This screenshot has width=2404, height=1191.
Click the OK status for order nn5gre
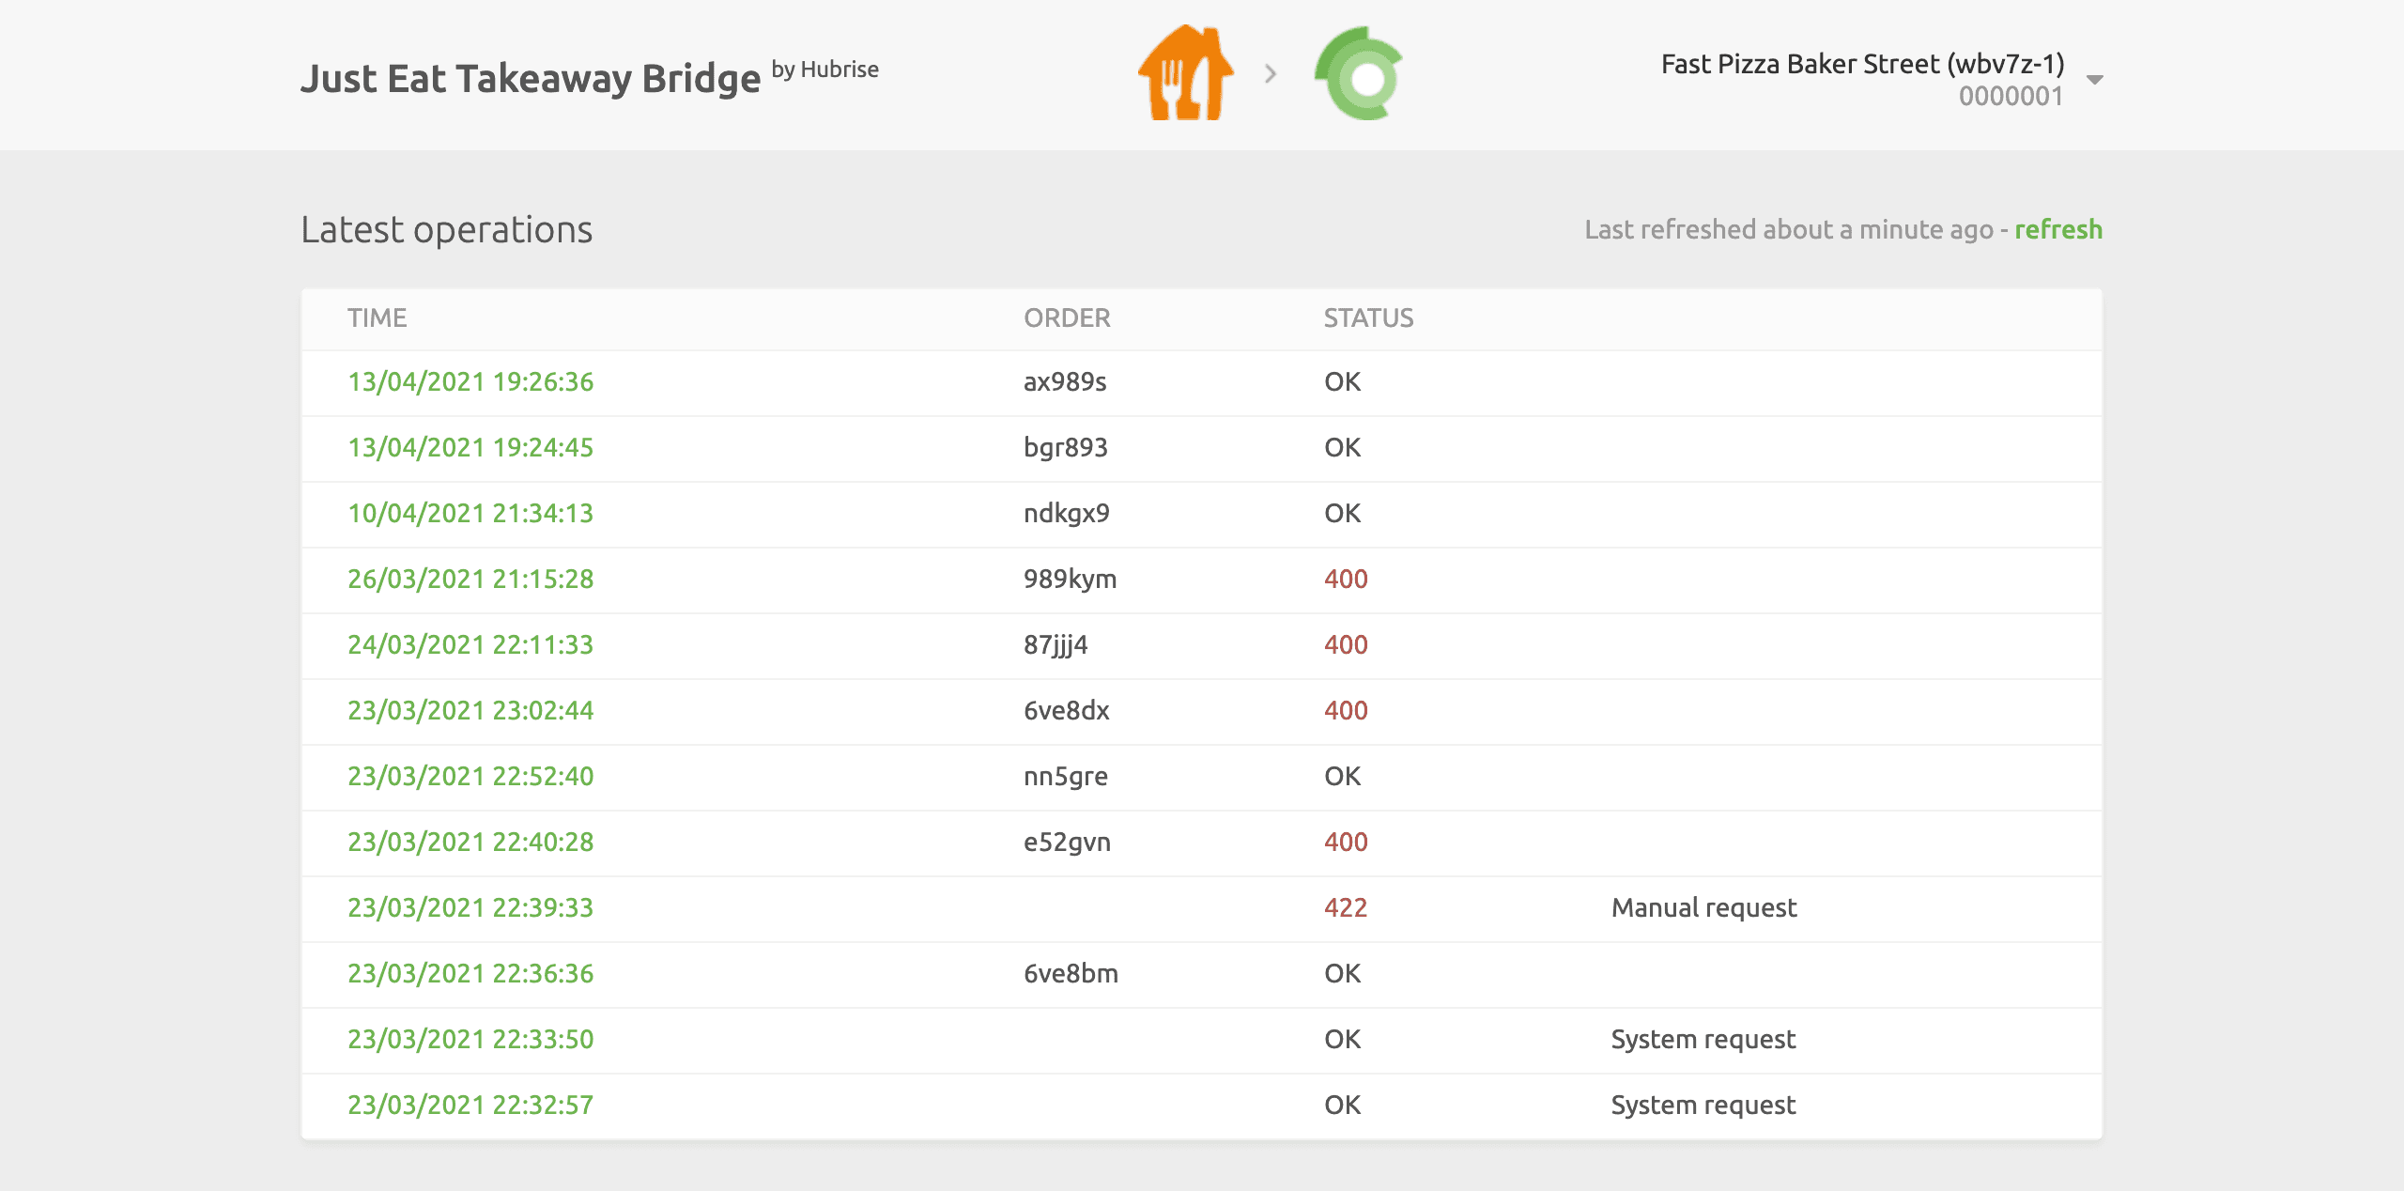coord(1343,776)
